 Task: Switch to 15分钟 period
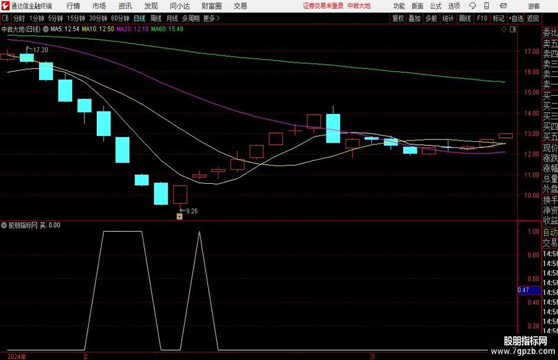click(76, 18)
